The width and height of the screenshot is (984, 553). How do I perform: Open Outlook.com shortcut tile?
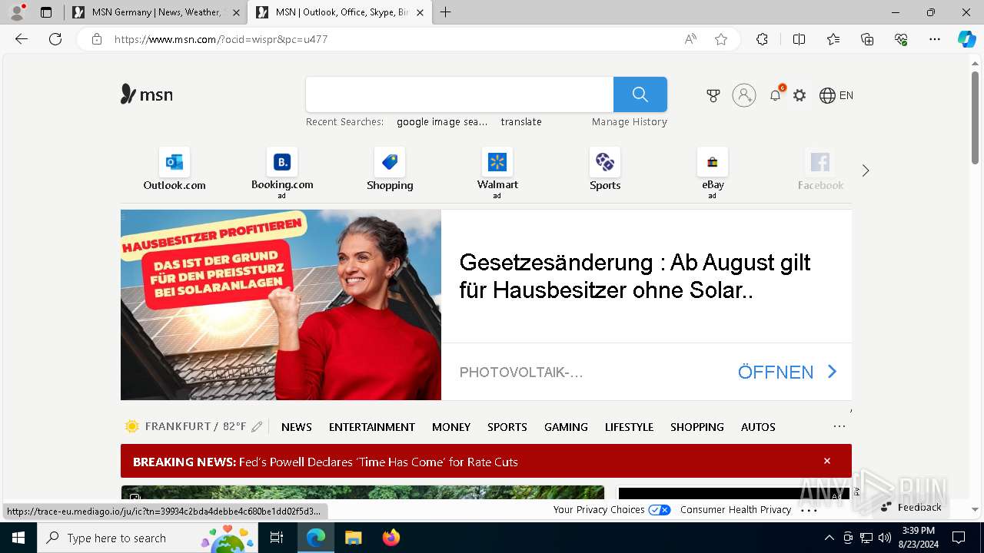point(175,170)
